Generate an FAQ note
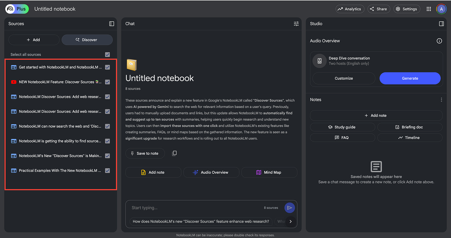The image size is (451, 238). point(342,138)
